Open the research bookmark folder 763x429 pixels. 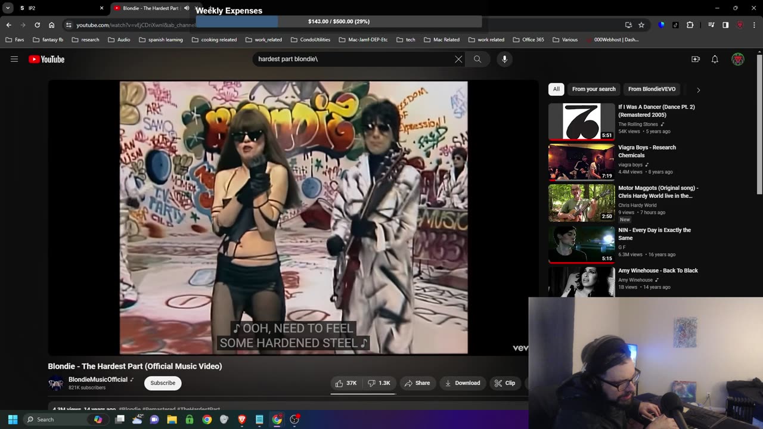click(x=85, y=40)
